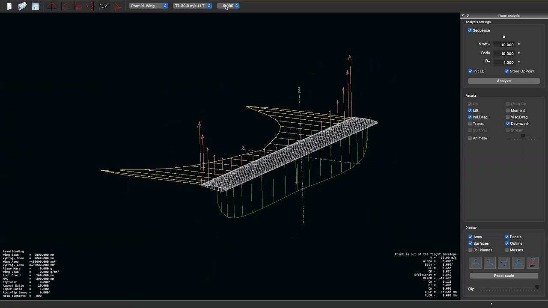Screen dimensions: 548x308
Task: Click the Mesh elements row text
Action: point(22,296)
